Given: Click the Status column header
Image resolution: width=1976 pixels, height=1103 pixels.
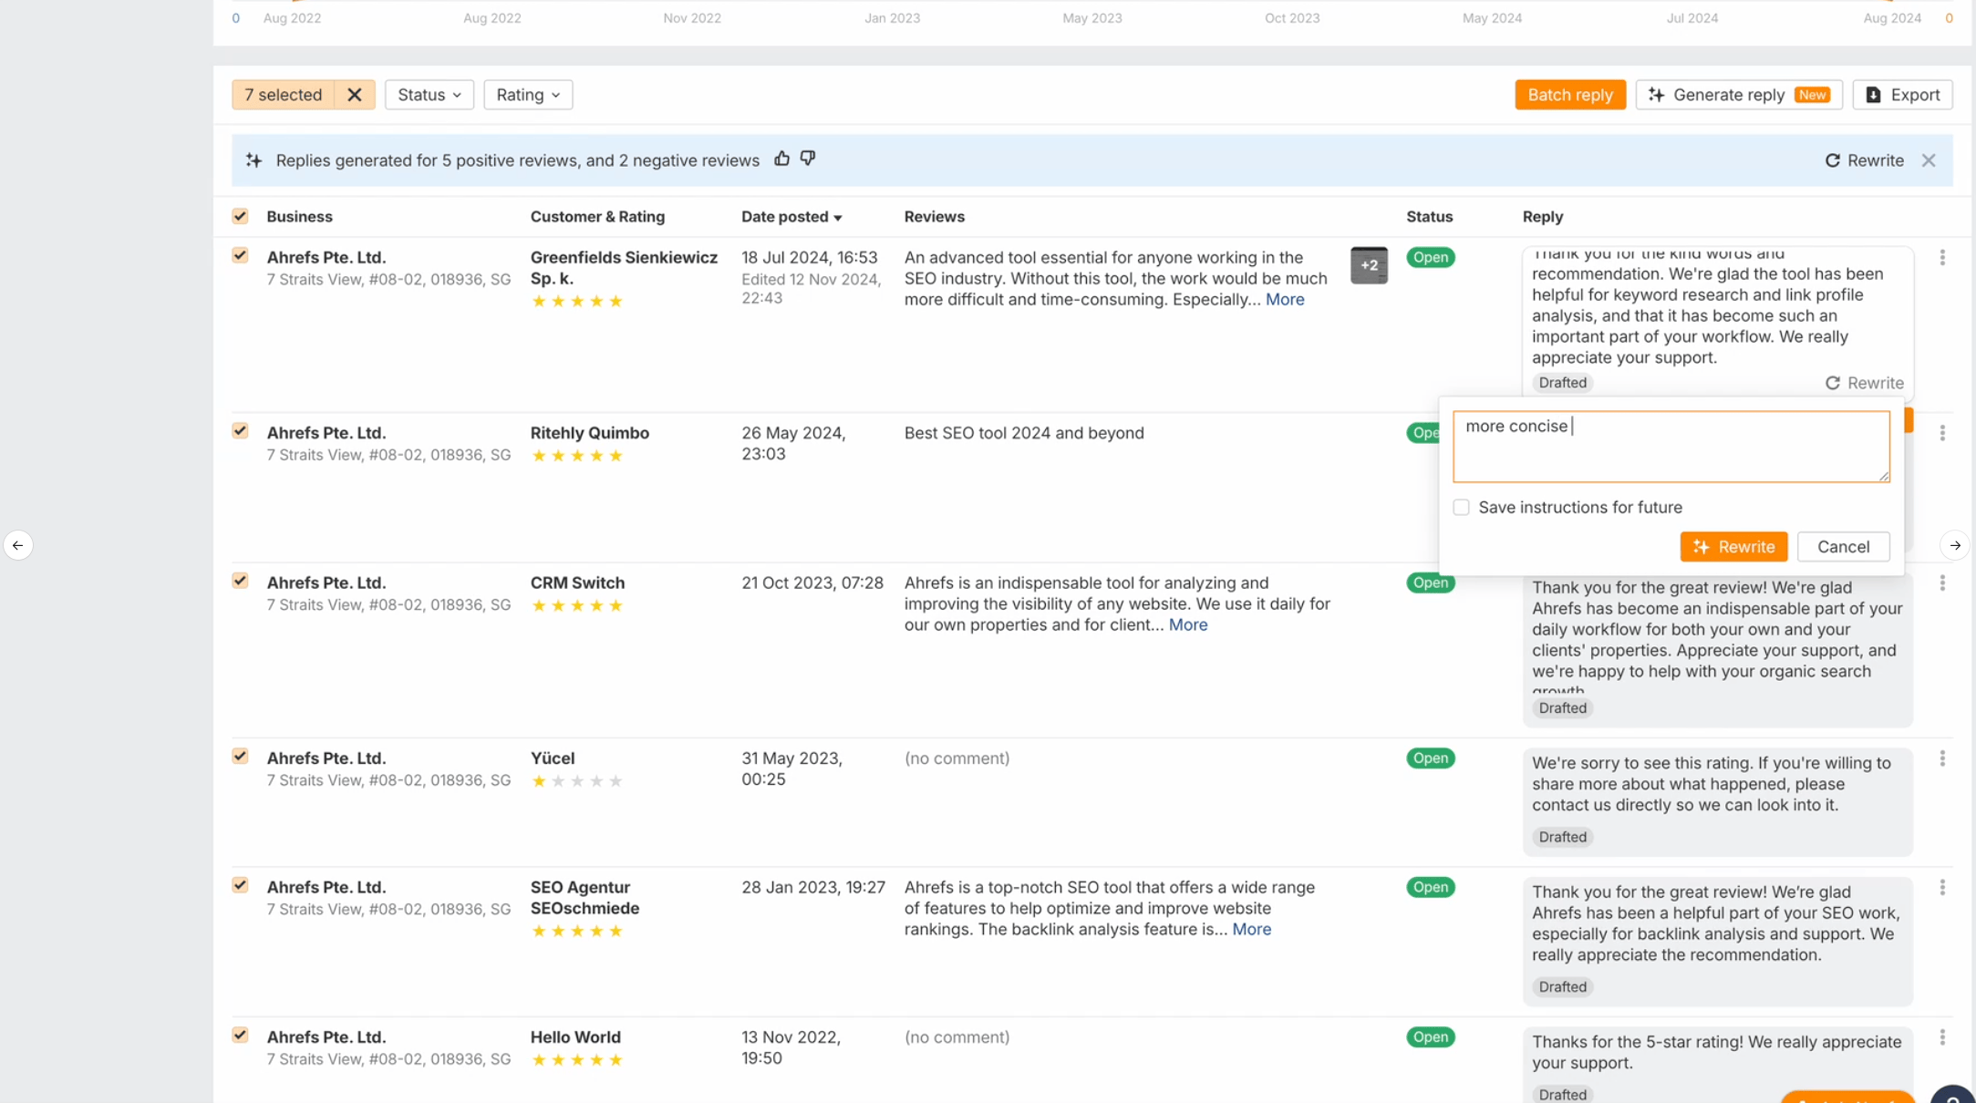Looking at the screenshot, I should (1429, 217).
